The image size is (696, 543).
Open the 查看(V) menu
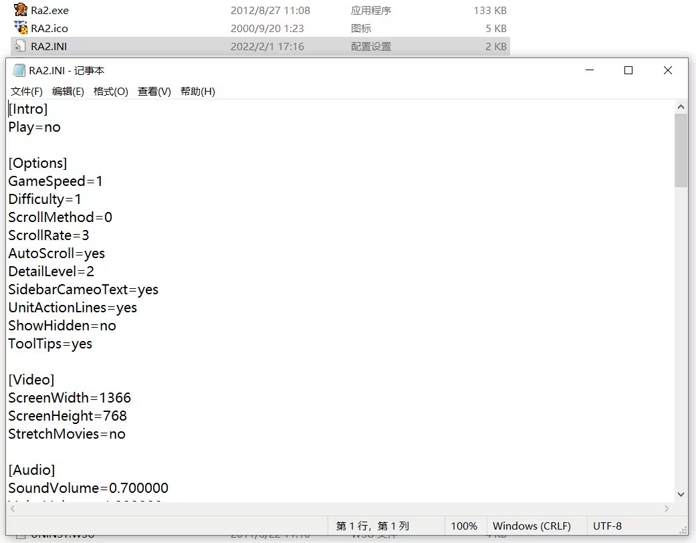pyautogui.click(x=154, y=92)
